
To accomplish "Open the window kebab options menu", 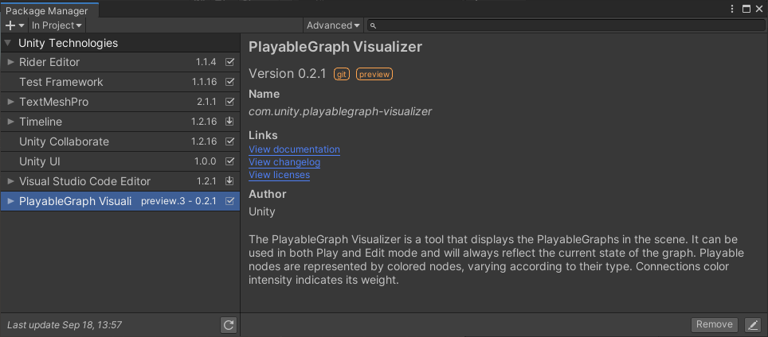I will [732, 9].
